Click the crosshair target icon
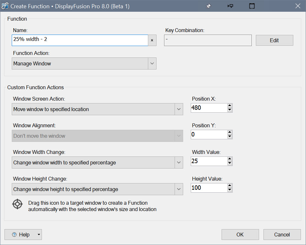The width and height of the screenshot is (306, 245). [x=17, y=204]
